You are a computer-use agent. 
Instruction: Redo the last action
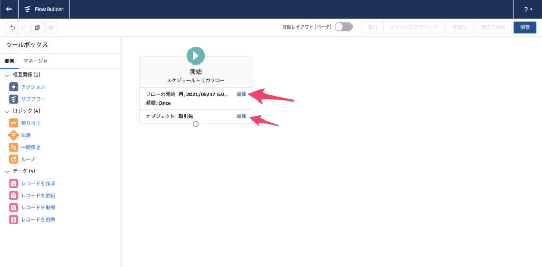(x=24, y=27)
